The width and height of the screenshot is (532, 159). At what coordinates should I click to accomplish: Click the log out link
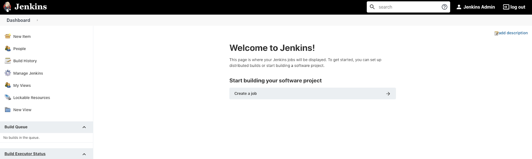pos(514,7)
